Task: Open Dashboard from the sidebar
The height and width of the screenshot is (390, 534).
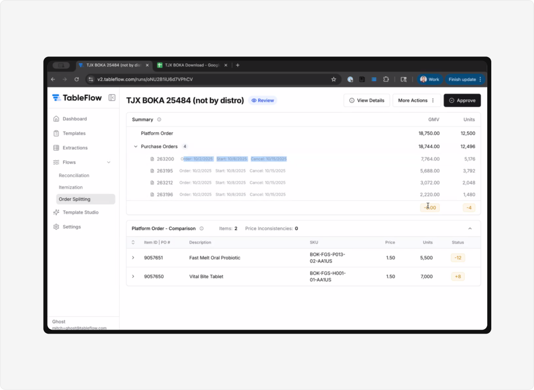Action: [x=75, y=119]
